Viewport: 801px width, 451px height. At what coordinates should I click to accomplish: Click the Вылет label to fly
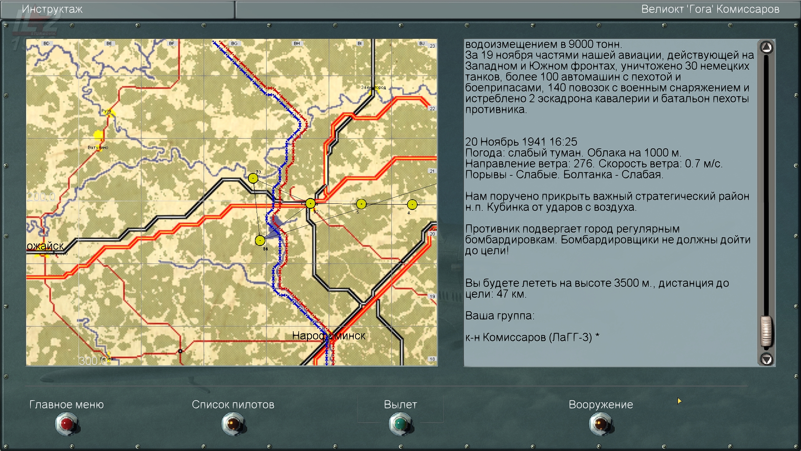click(400, 404)
